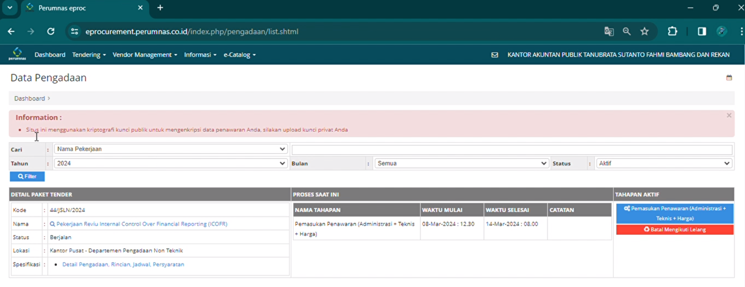Image resolution: width=745 pixels, height=287 pixels.
Task: Click the Perumnas logo in navbar
Action: pos(17,54)
